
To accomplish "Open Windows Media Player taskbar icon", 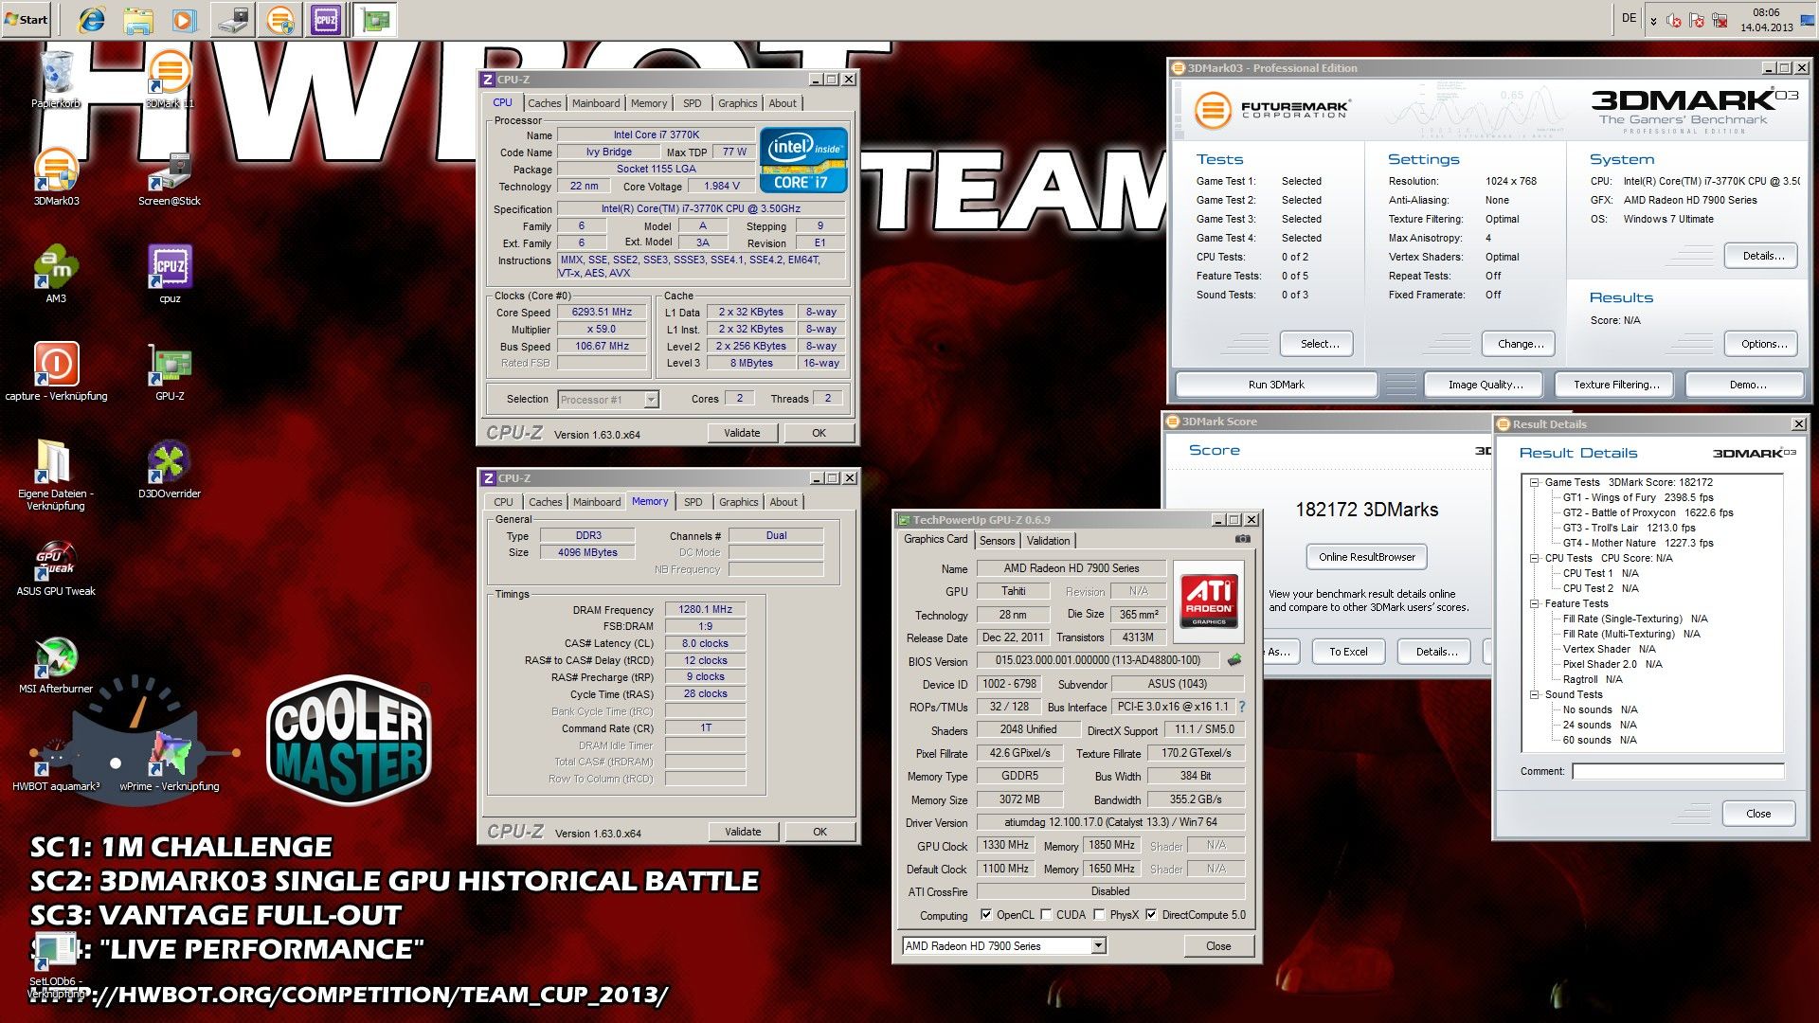I will [x=185, y=19].
